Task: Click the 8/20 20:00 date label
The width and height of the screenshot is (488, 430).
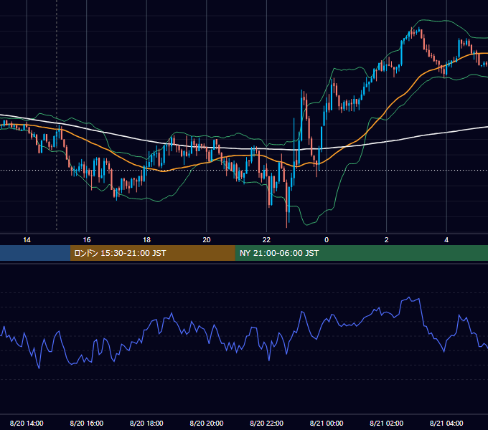Action: pos(207,423)
